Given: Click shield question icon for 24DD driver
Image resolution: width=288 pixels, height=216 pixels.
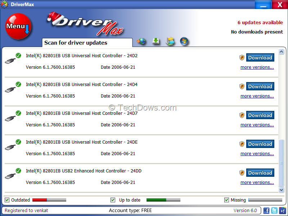Looking at the screenshot, I should click(242, 173).
